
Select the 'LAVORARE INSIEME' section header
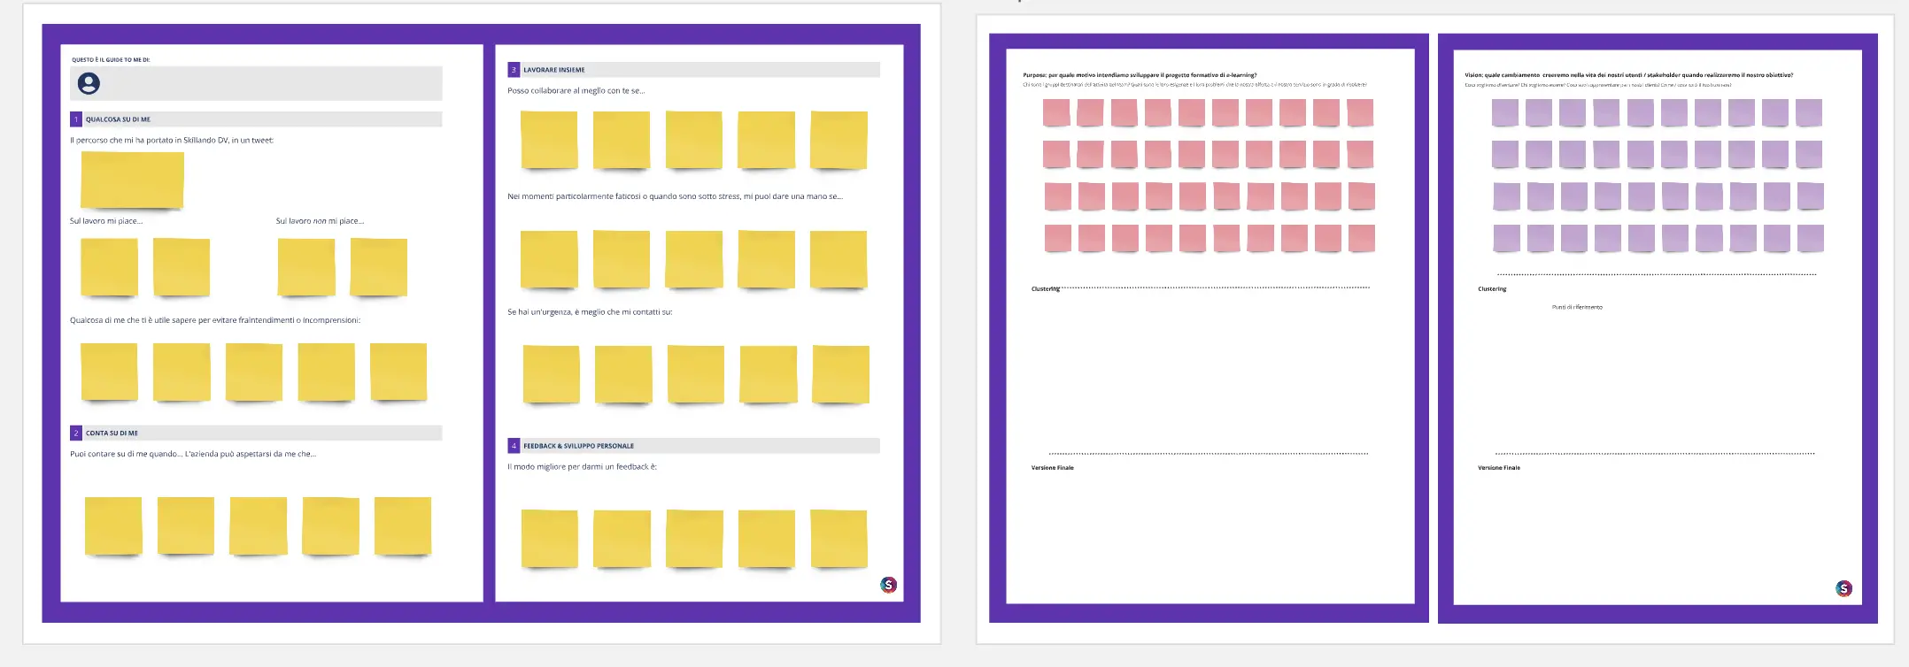[693, 70]
